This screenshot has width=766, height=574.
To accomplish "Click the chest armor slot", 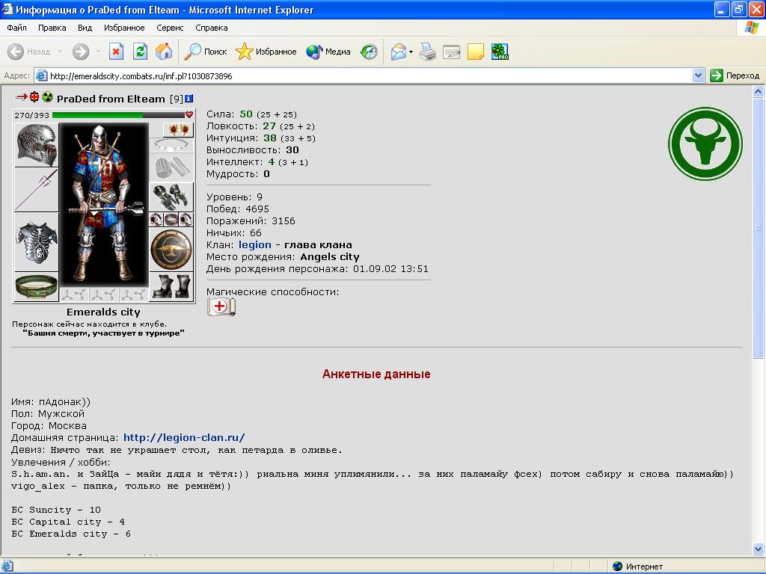I will pos(36,242).
